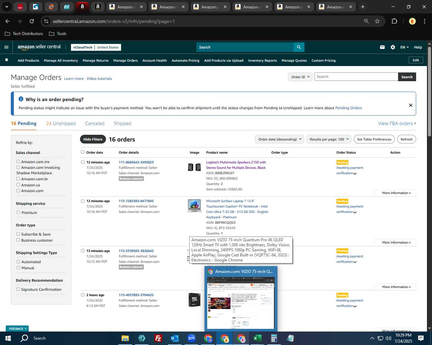
Task: Click the magnifier search button in header
Action: (299, 47)
